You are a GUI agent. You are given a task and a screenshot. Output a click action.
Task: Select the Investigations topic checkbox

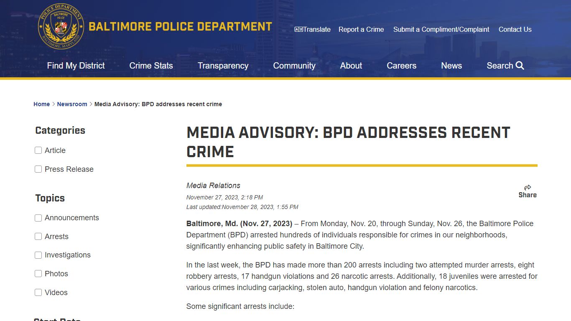point(38,255)
